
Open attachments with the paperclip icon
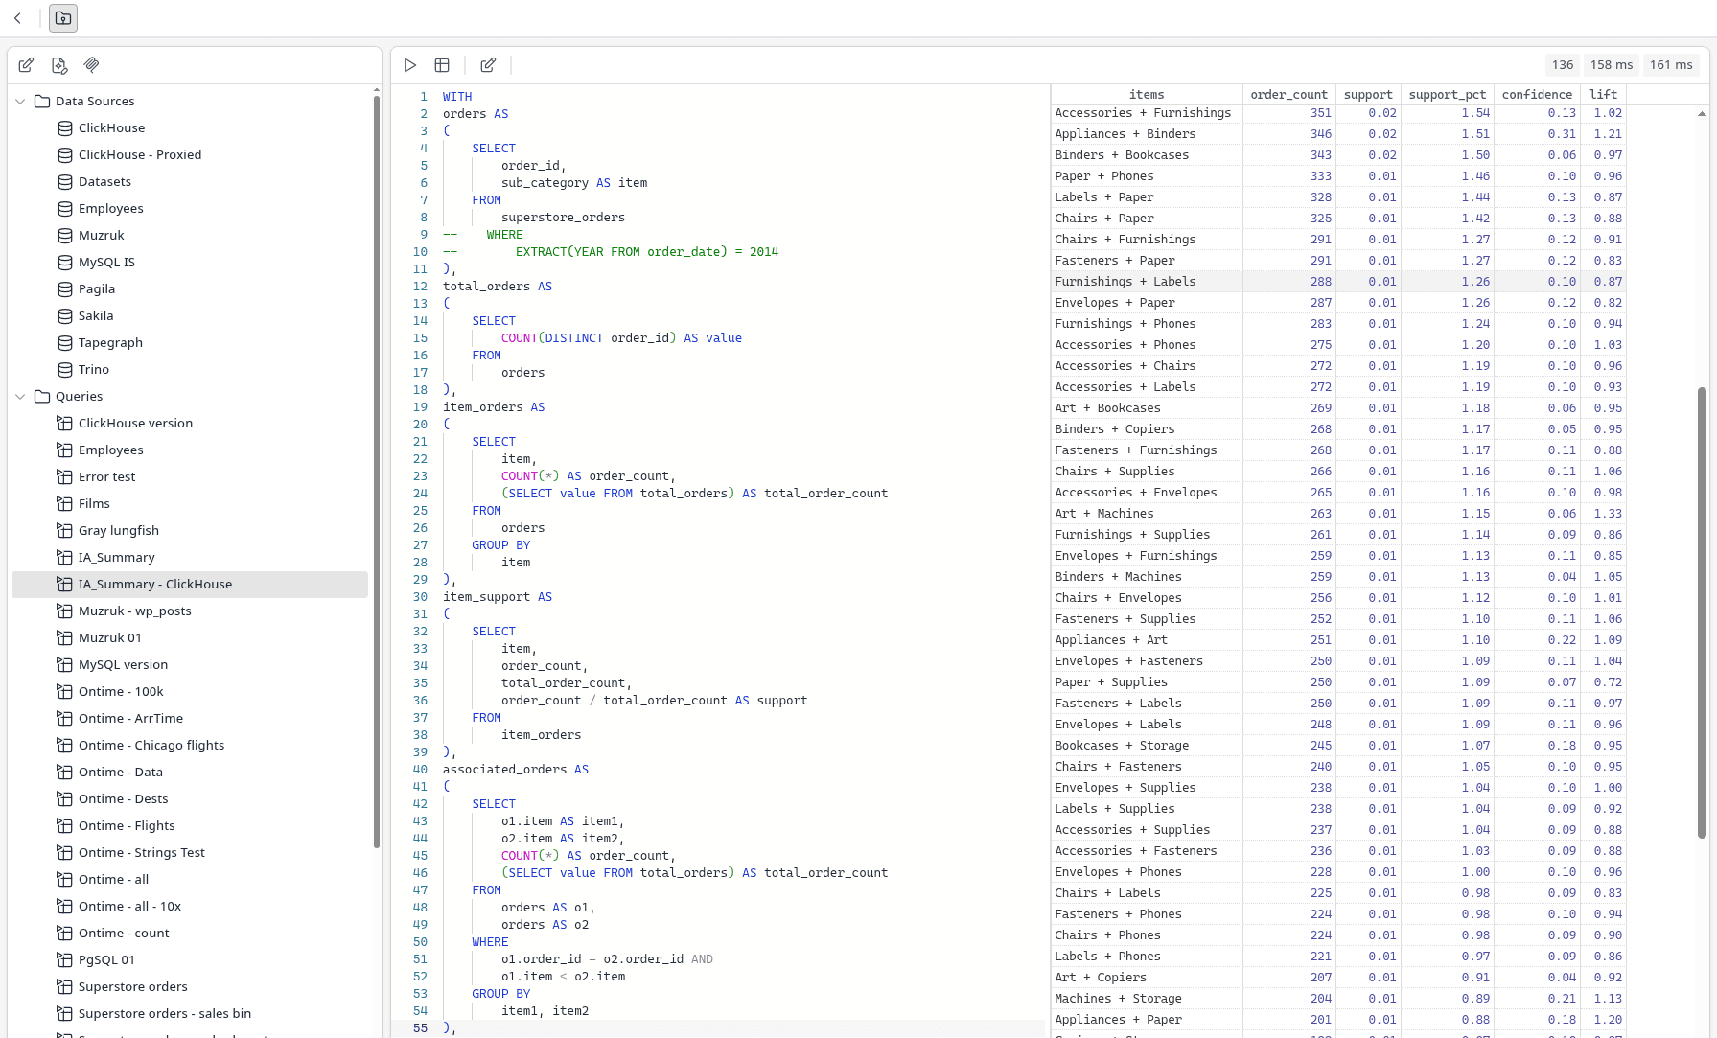(x=92, y=64)
